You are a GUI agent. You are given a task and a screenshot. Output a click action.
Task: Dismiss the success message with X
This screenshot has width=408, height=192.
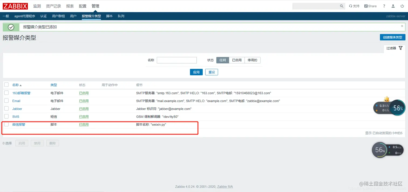pos(402,26)
